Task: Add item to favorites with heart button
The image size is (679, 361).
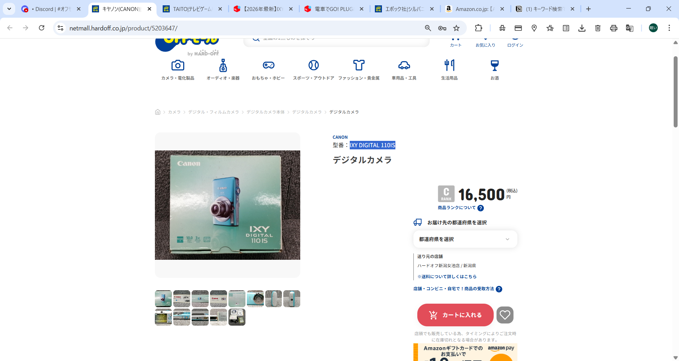Action: 505,315
